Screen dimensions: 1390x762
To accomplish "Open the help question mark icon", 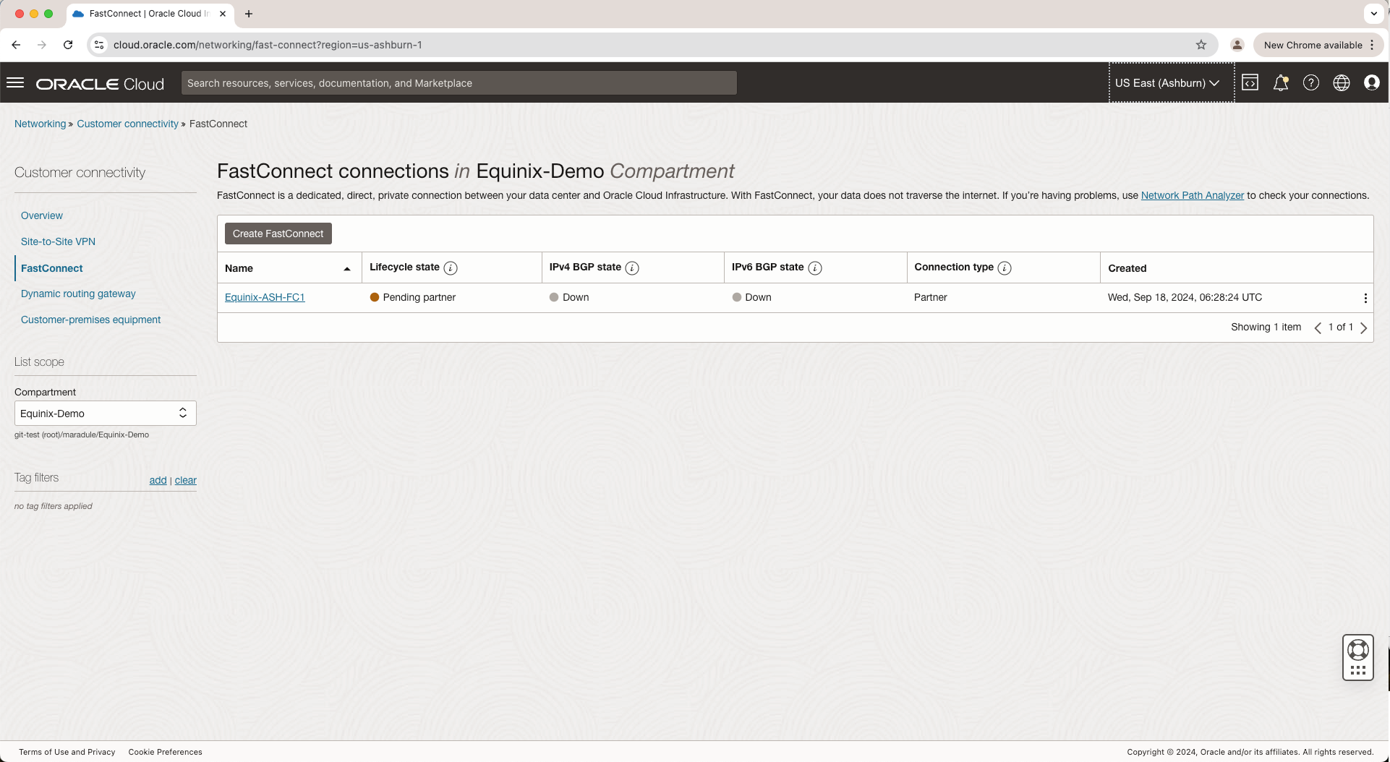I will point(1310,83).
